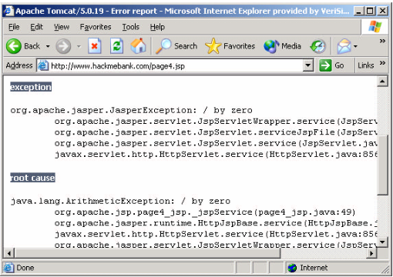Click the page4_jsp._jspService stack trace line

point(205,212)
